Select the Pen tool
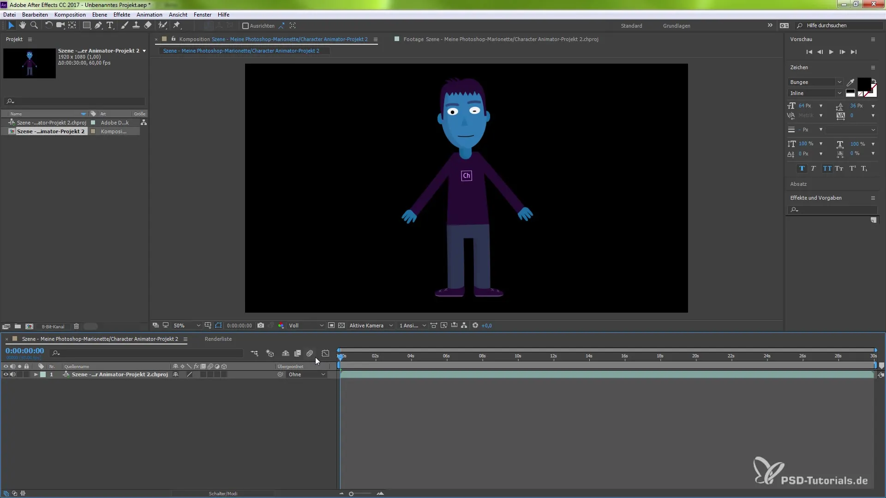This screenshot has height=498, width=886. click(98, 25)
